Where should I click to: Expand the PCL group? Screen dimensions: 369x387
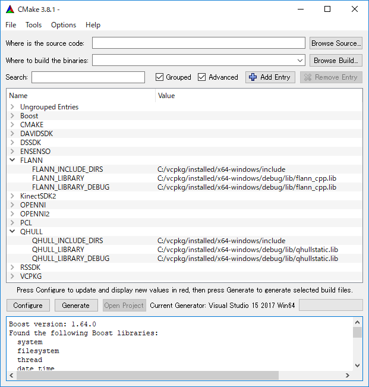coord(12,222)
